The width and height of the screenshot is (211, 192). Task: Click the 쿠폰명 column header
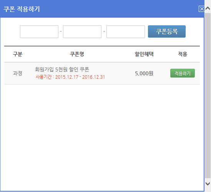tap(77, 54)
